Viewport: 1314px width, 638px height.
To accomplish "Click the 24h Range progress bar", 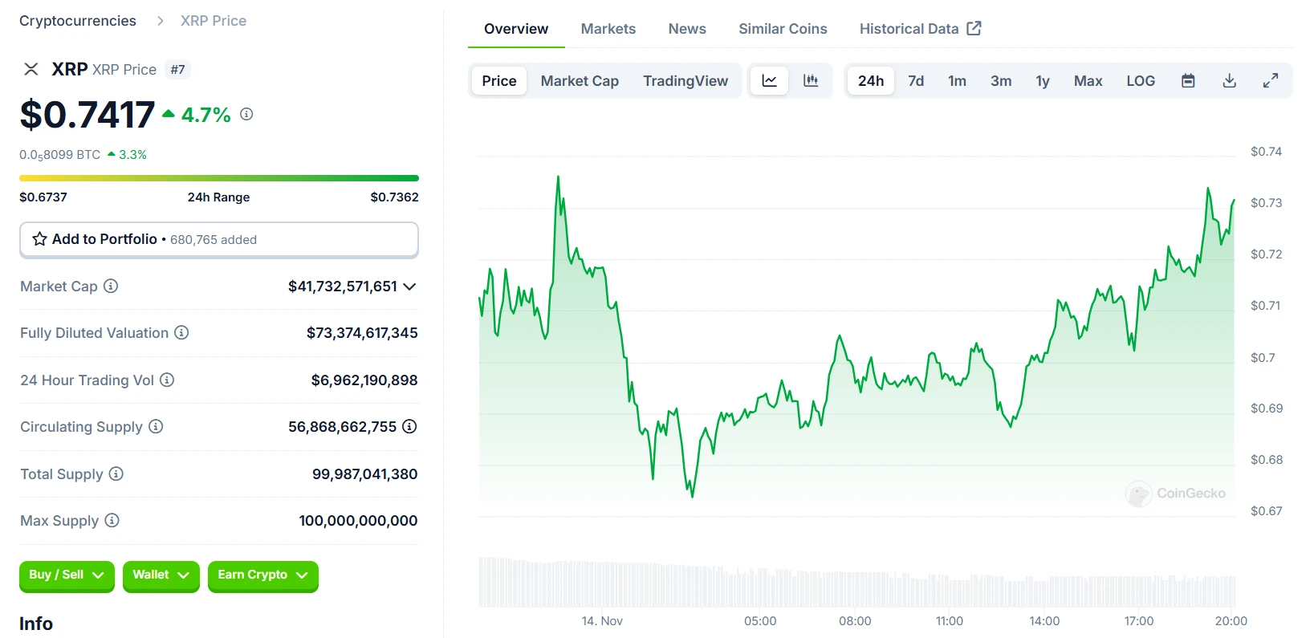I will [x=219, y=178].
